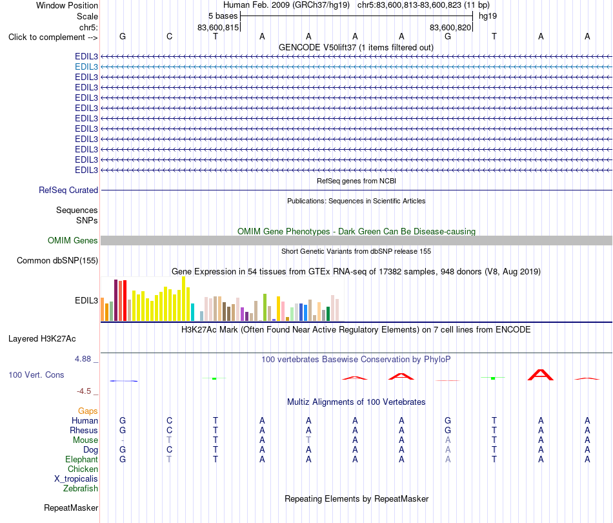Open the 100 Vert. Cons track label
This screenshot has height=523, width=613.
pyautogui.click(x=36, y=374)
